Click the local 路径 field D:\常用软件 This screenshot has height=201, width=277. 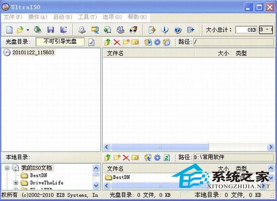click(234, 157)
